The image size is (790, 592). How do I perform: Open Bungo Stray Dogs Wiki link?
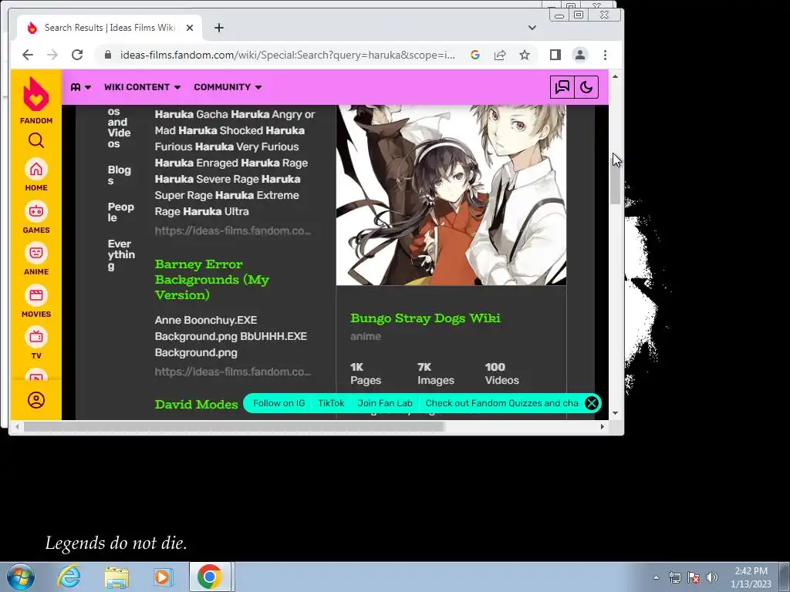tap(426, 318)
